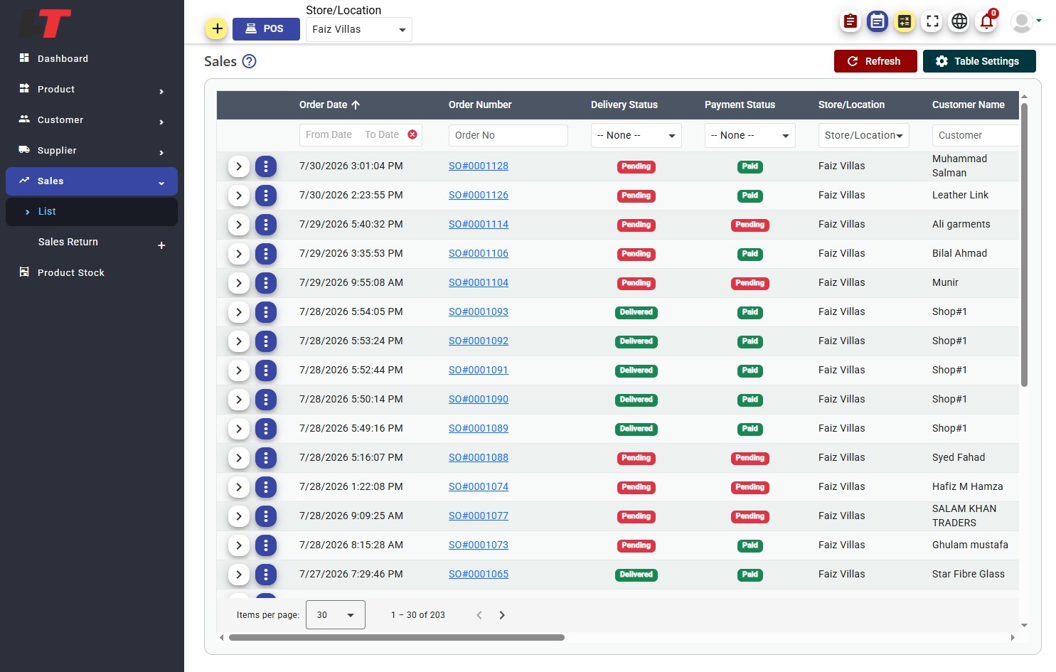Open order link SO#0001090

[479, 399]
